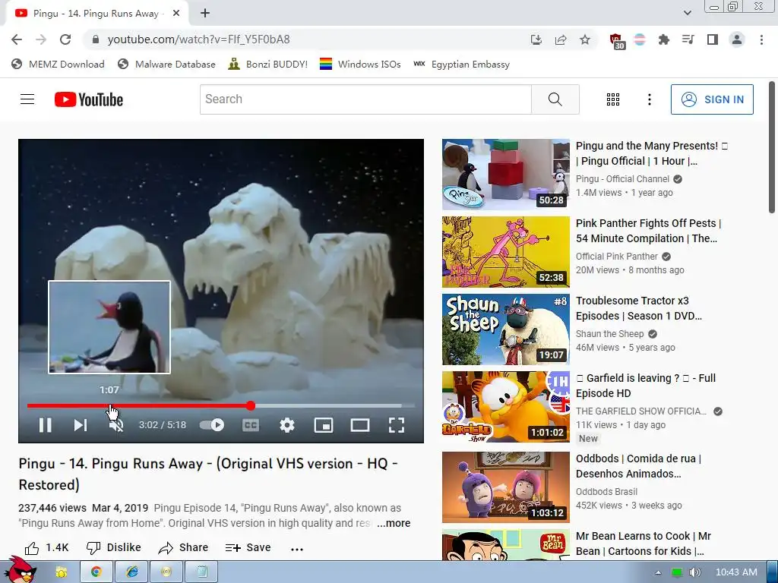Image resolution: width=778 pixels, height=583 pixels.
Task: Focus the YouTube Search box
Action: [365, 99]
